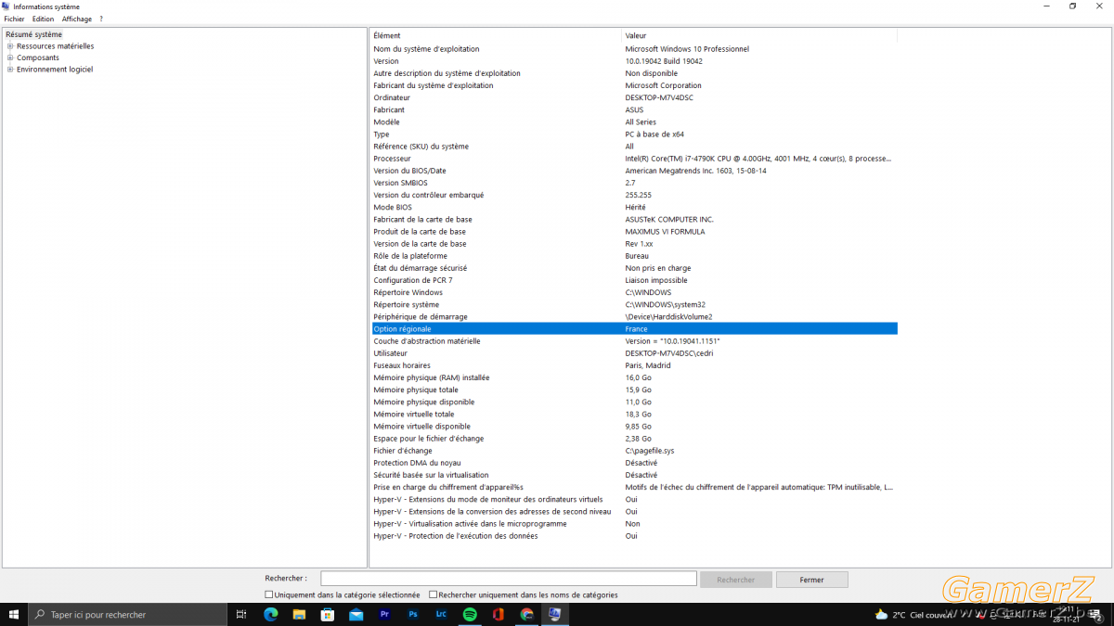Open the Mail app from the taskbar
This screenshot has width=1114, height=626.
click(356, 614)
